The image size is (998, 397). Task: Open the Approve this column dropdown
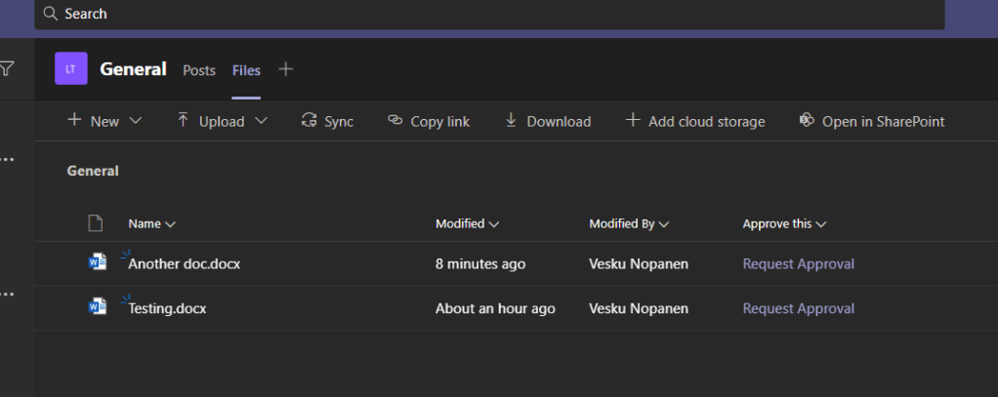coord(784,223)
